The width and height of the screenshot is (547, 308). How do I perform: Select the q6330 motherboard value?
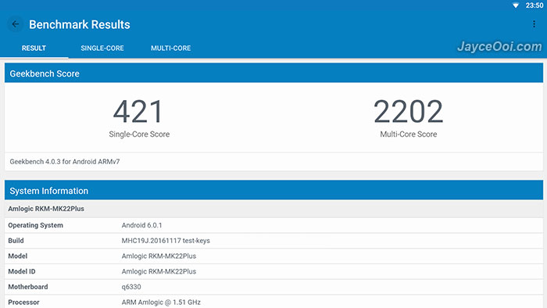[x=131, y=287]
